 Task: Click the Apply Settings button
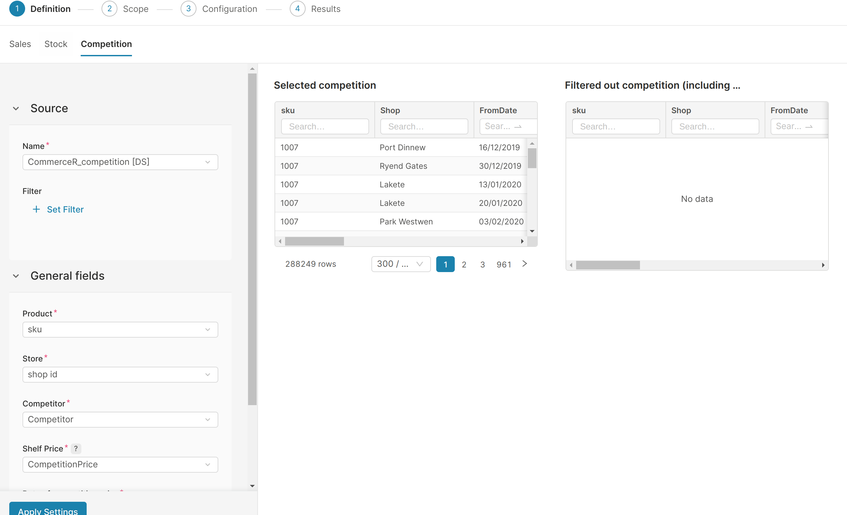pos(48,510)
